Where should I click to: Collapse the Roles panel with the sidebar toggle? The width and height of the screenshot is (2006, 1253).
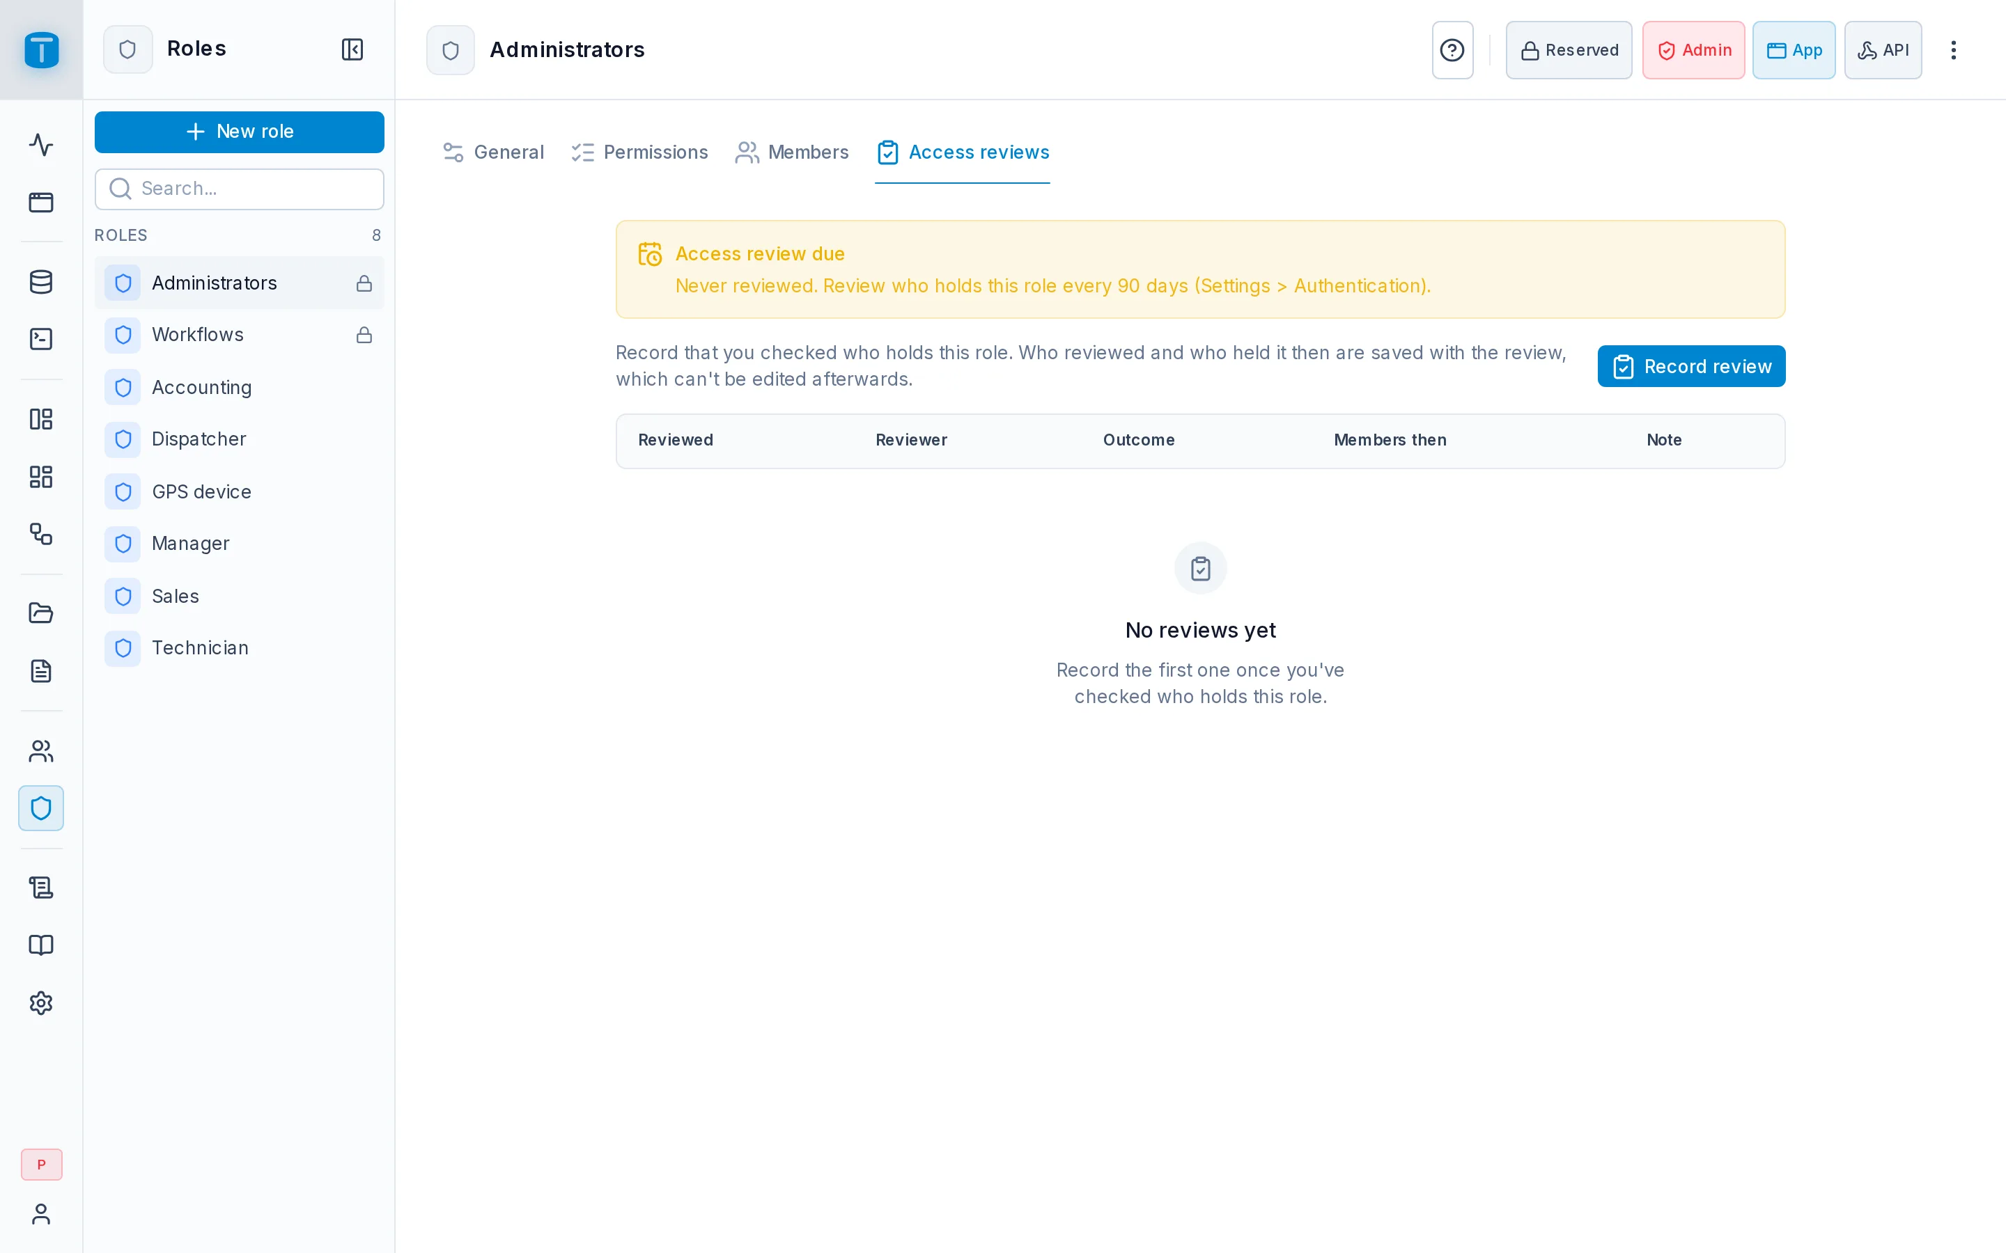tap(352, 49)
